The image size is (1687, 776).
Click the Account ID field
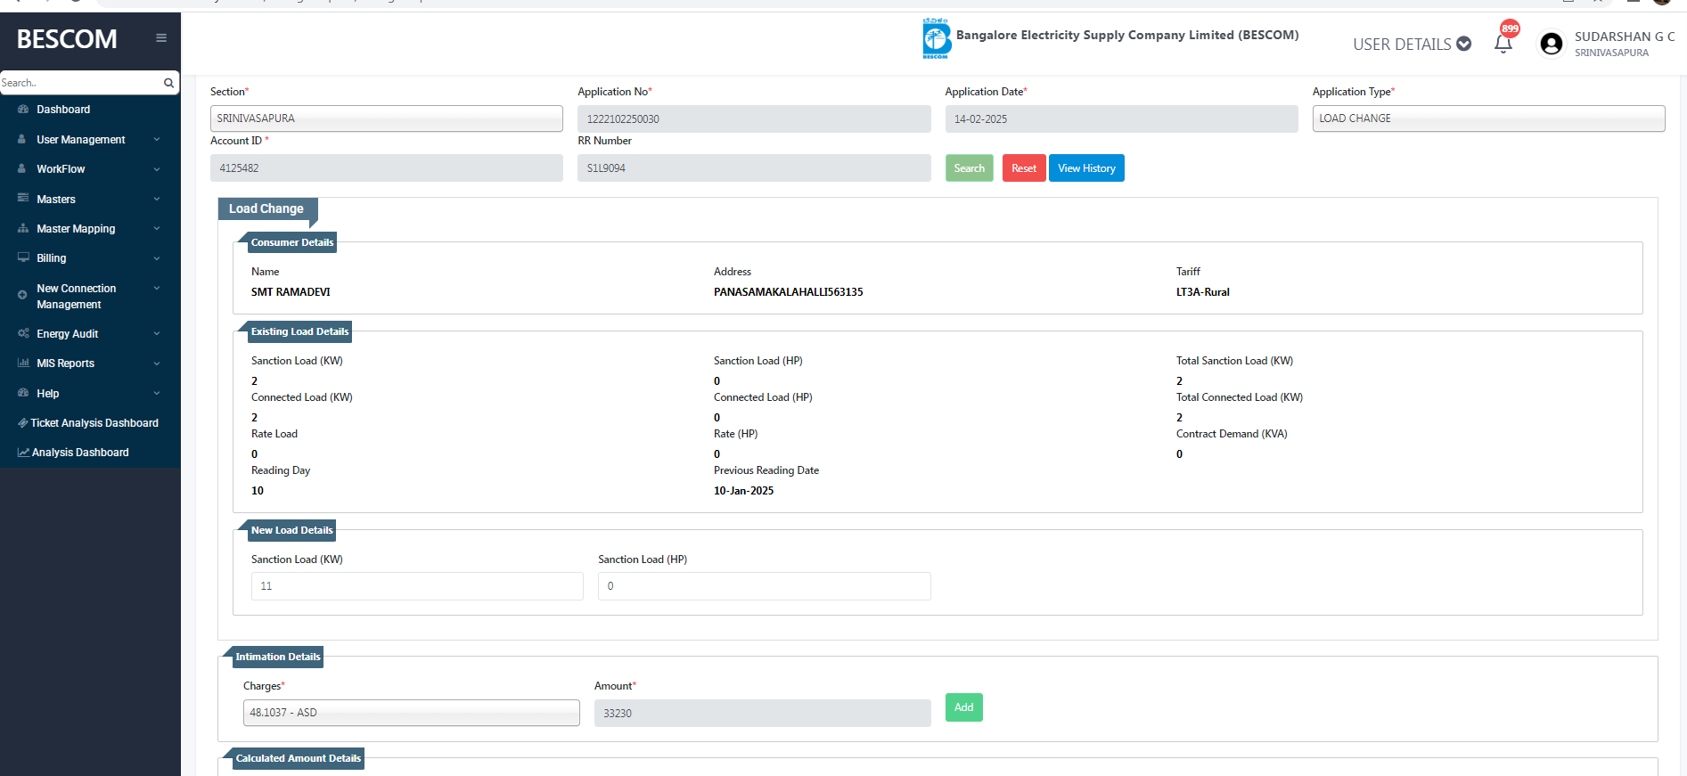click(x=387, y=167)
